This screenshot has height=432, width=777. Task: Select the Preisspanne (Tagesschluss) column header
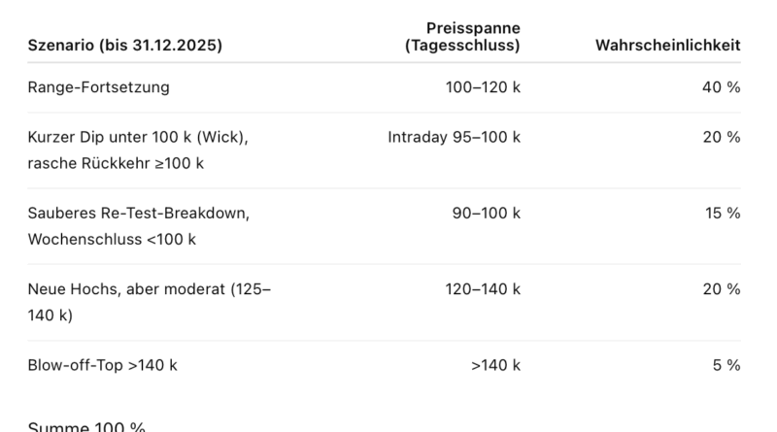tap(462, 37)
